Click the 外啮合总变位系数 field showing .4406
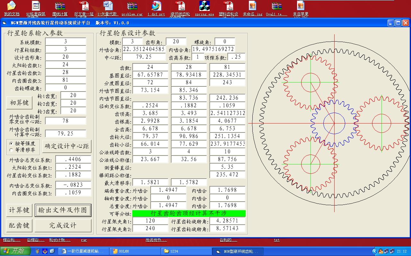Image resolution: width=411 pixels, height=256 pixels. pyautogui.click(x=73, y=159)
